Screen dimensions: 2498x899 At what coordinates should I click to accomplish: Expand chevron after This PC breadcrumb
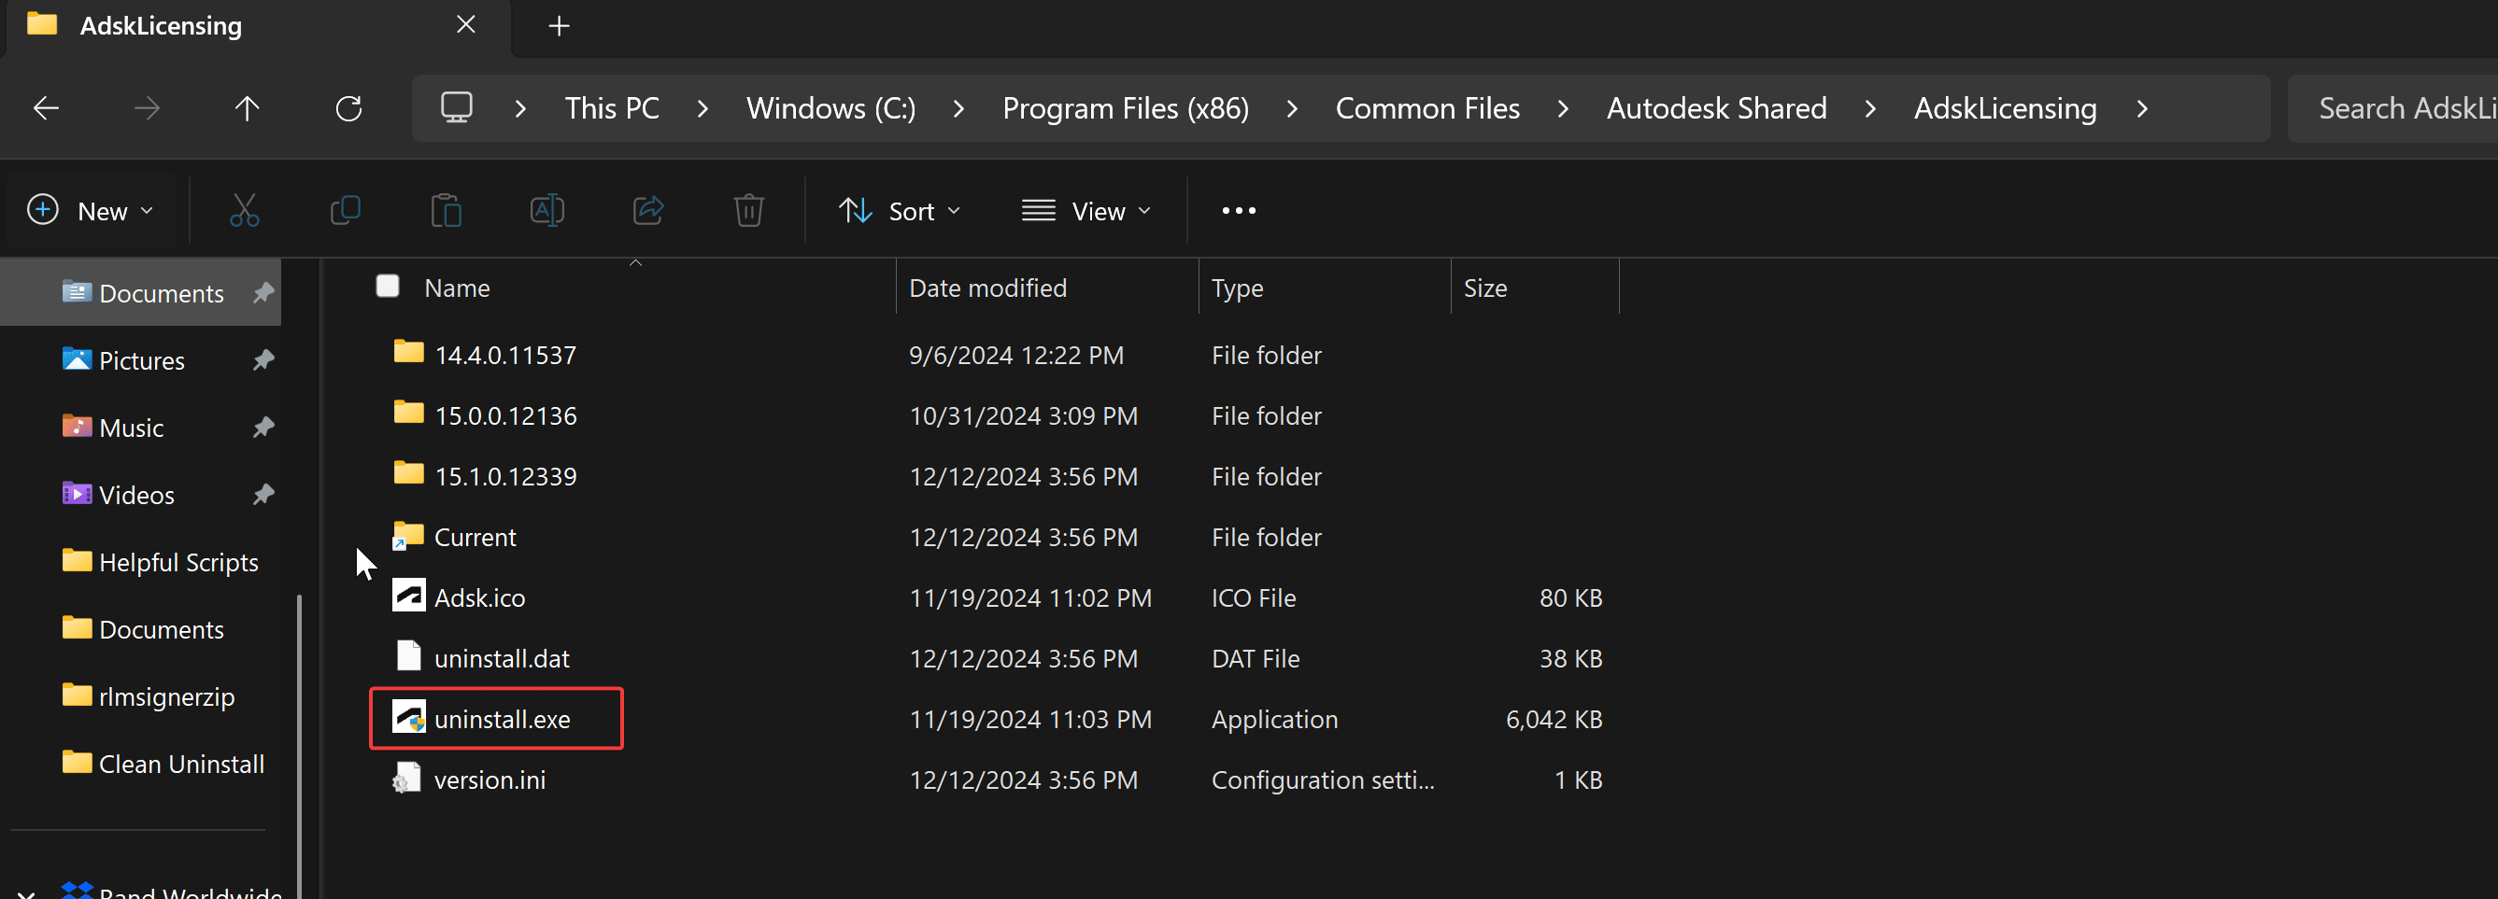click(703, 108)
